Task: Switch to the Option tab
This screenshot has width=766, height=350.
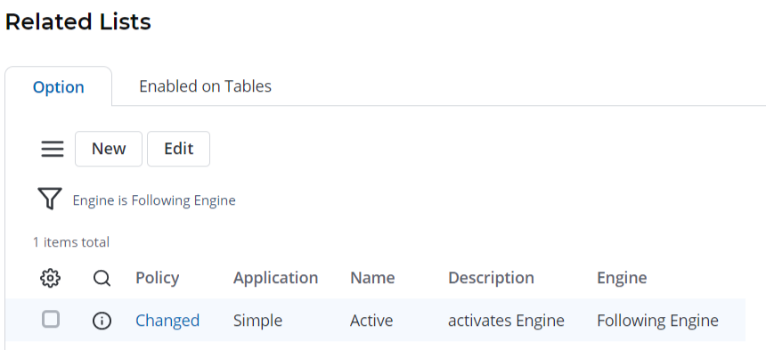Action: (x=59, y=87)
